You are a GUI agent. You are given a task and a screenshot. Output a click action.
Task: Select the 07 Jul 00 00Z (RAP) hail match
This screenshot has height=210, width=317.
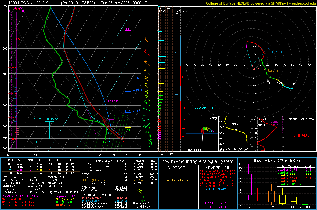(218, 189)
